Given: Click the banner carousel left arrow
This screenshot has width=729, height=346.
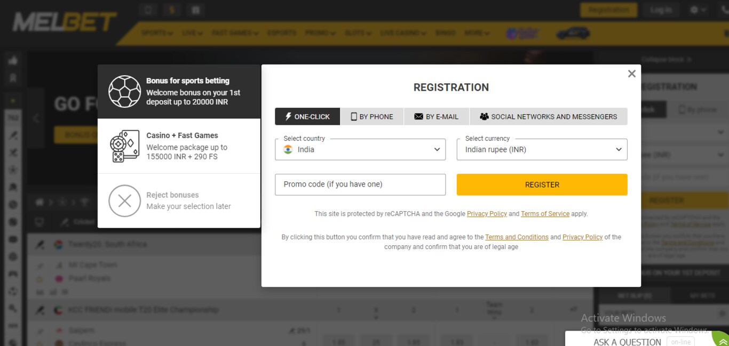Looking at the screenshot, I should 36,118.
